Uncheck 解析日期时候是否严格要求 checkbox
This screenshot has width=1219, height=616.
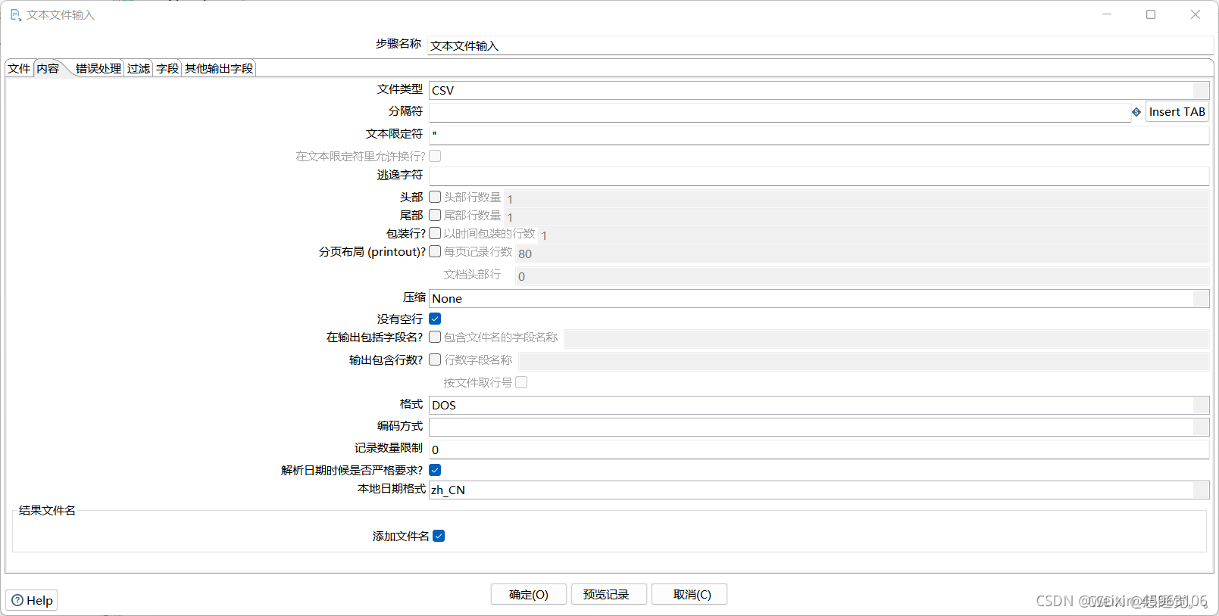[x=435, y=470]
